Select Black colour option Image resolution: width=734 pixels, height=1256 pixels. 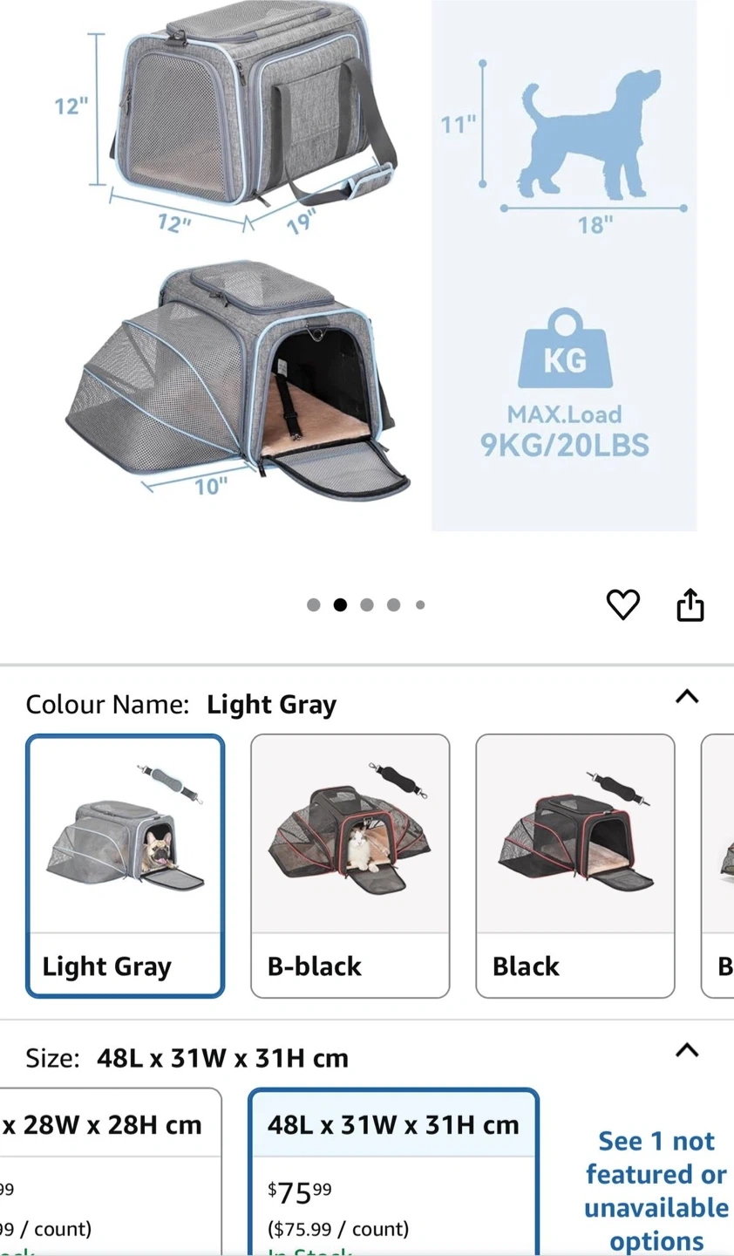pos(575,866)
